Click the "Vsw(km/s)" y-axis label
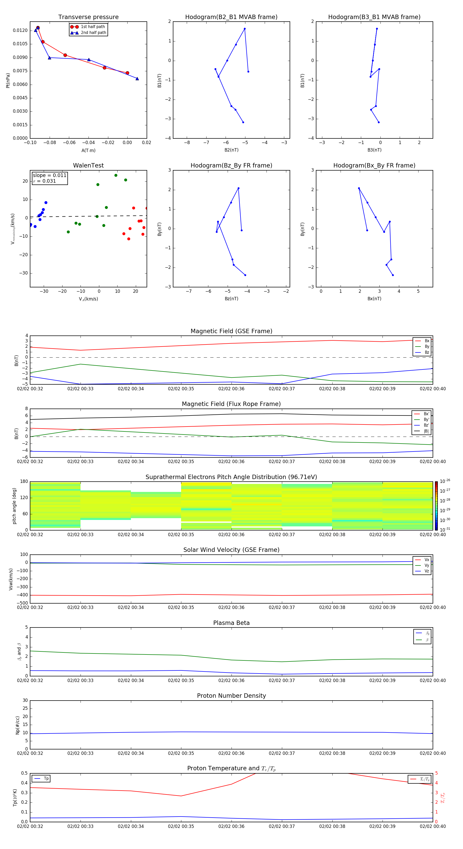463x849 pixels. tap(11, 579)
